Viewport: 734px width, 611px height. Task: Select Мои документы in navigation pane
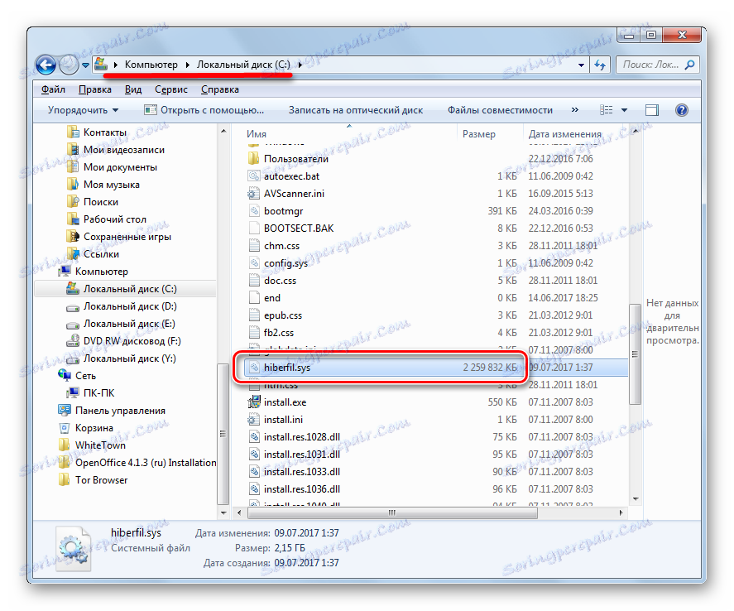[x=113, y=167]
